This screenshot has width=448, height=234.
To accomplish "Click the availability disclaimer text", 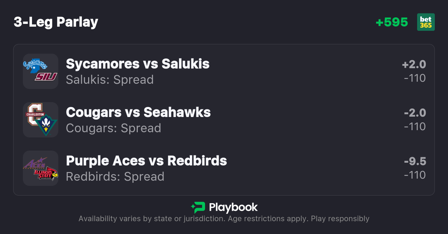I will (x=224, y=219).
